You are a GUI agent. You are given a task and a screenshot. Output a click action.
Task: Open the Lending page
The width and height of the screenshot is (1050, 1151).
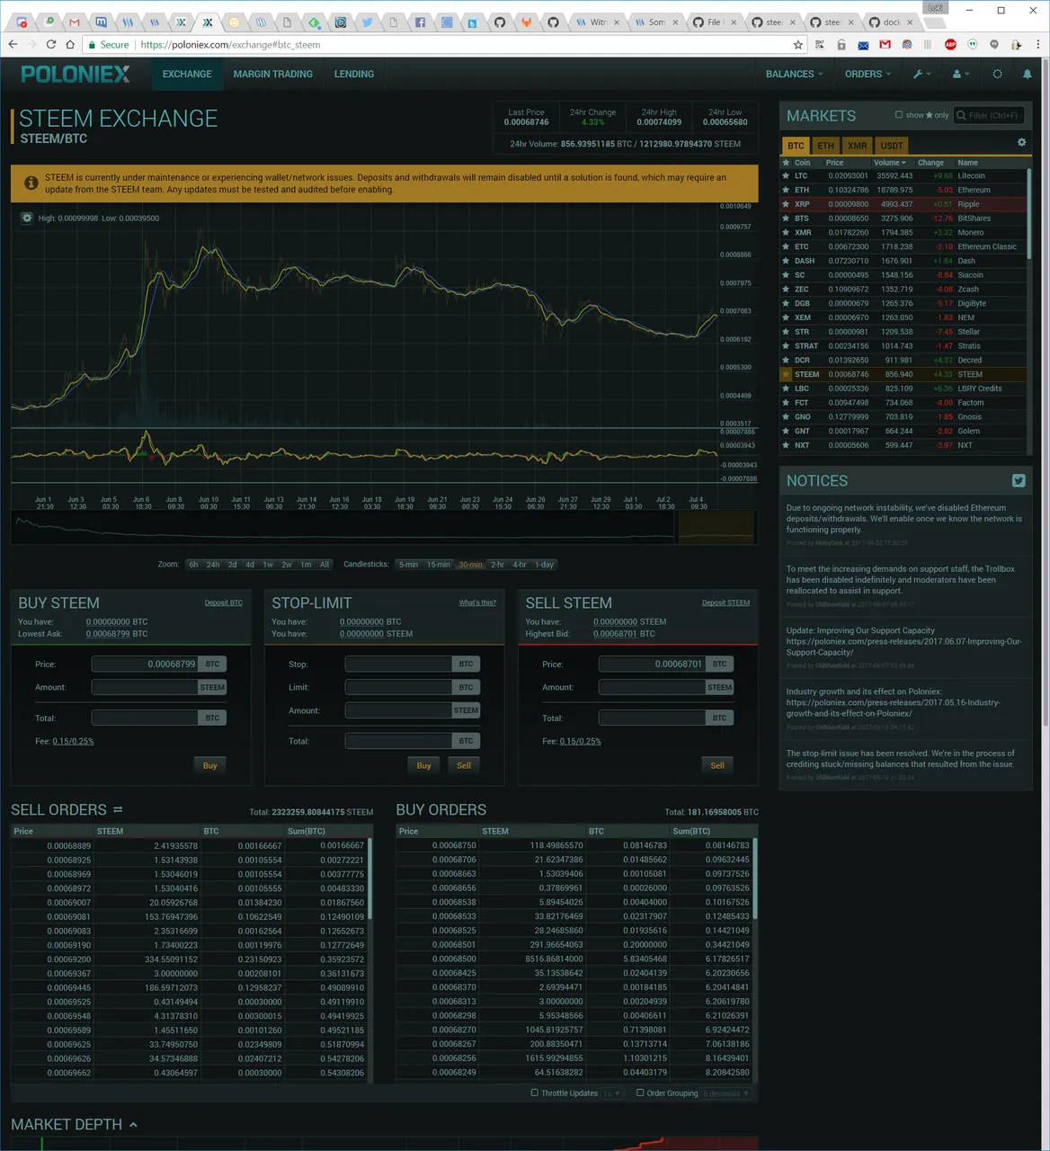click(x=354, y=74)
